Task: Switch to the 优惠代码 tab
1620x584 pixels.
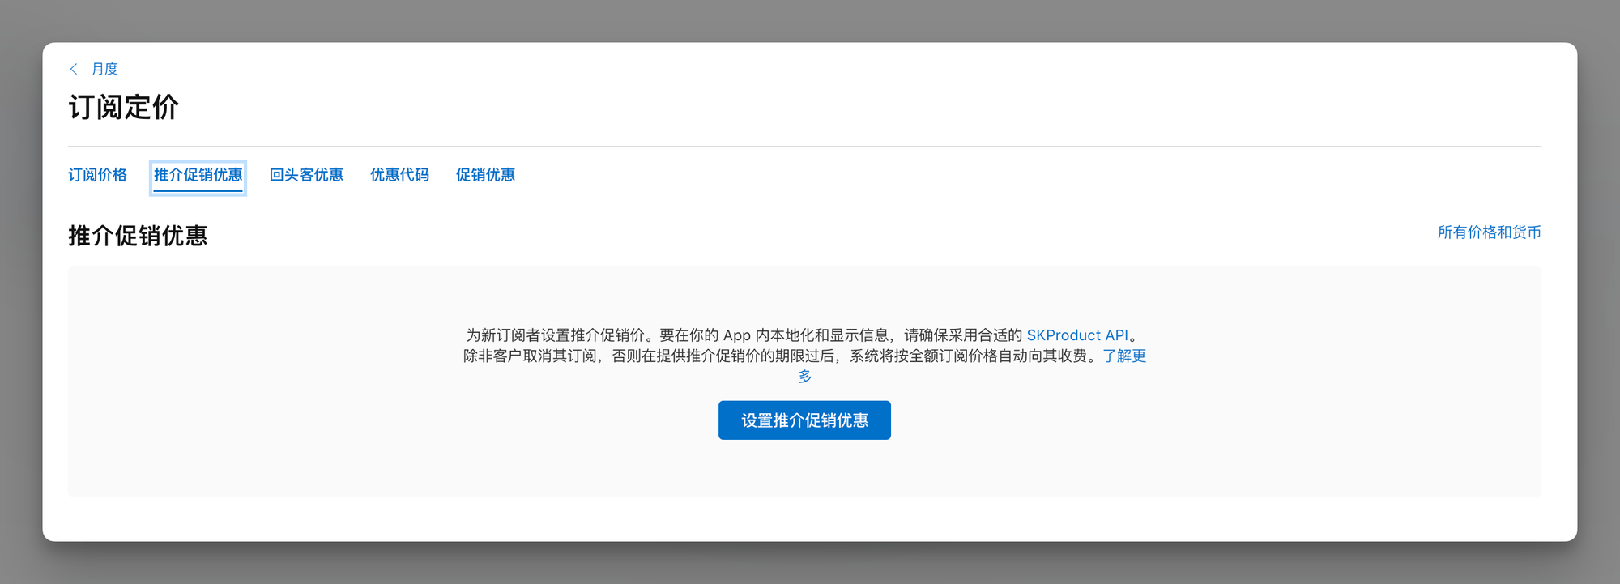Action: click(399, 175)
